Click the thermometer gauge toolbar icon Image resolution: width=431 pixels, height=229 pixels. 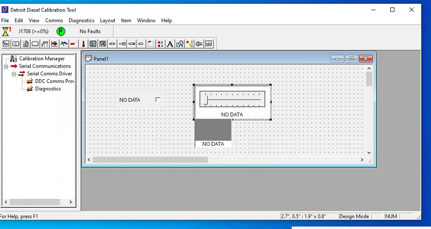83,44
